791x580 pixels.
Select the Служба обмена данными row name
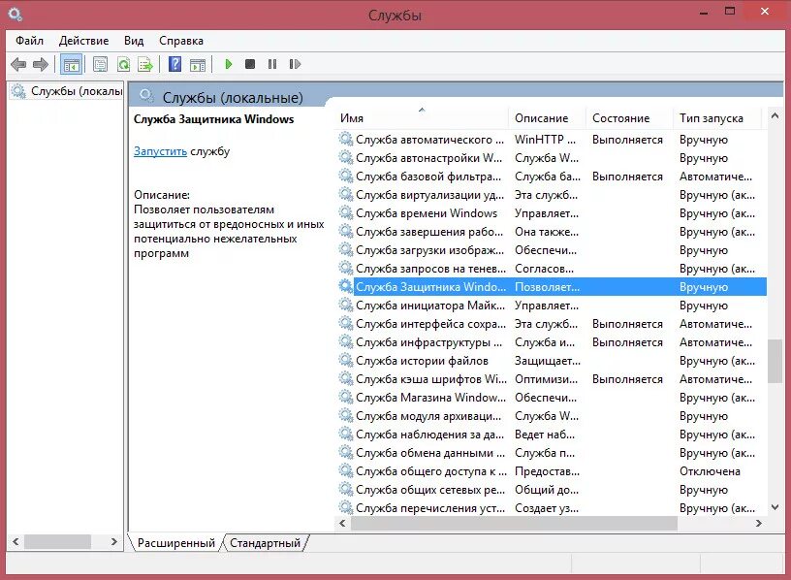[430, 453]
